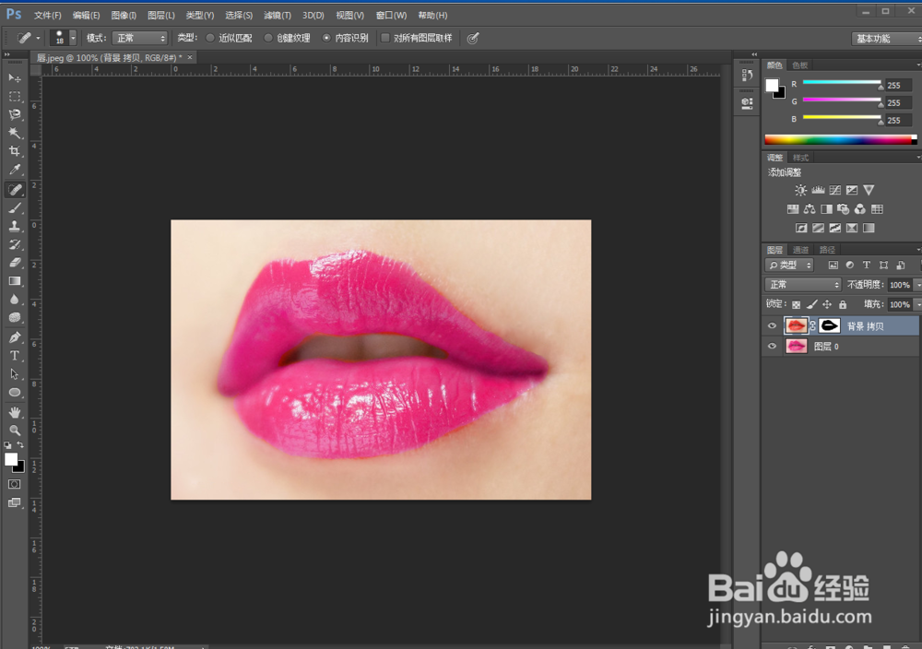
Task: Select 内容识别 radio option
Action: pyautogui.click(x=326, y=38)
